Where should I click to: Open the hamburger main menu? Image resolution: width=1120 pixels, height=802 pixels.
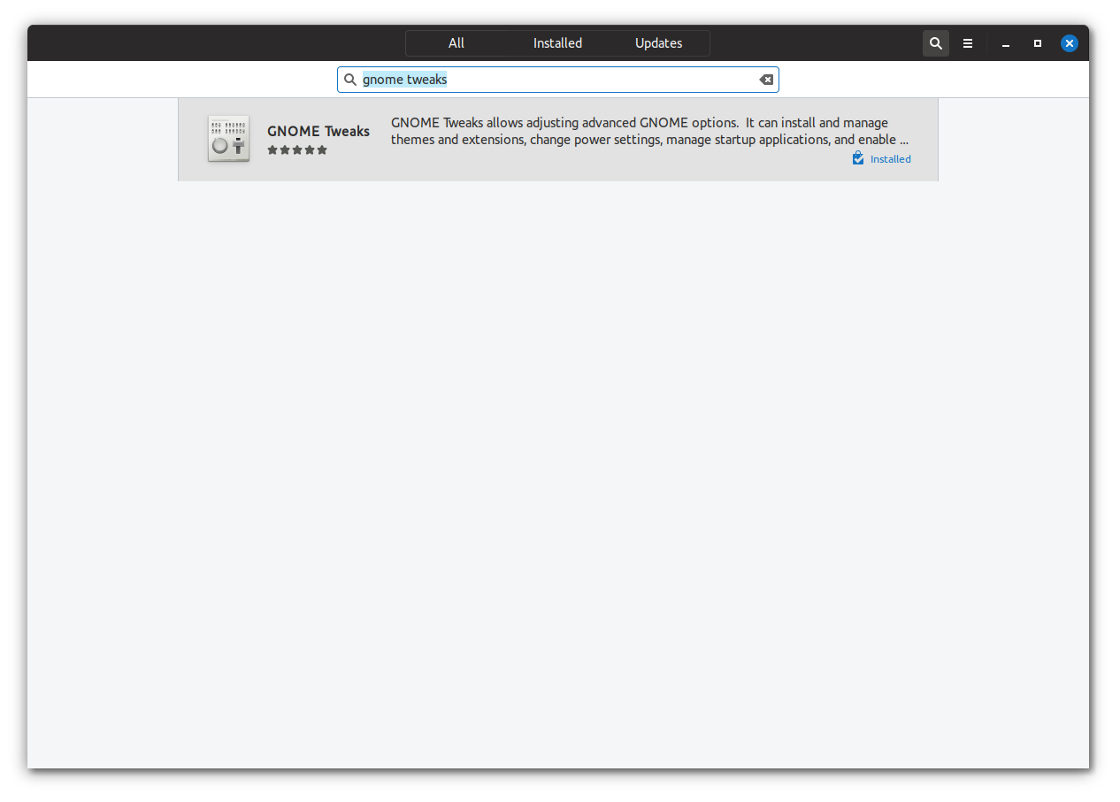pyautogui.click(x=968, y=43)
